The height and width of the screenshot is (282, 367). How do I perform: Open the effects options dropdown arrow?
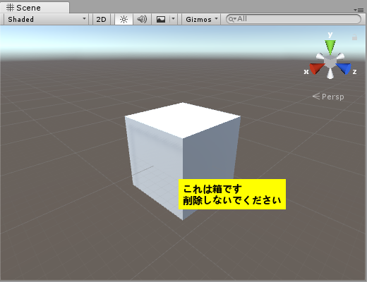[x=174, y=19]
